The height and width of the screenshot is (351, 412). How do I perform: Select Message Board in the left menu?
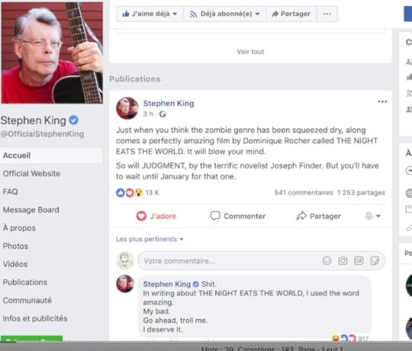(31, 210)
